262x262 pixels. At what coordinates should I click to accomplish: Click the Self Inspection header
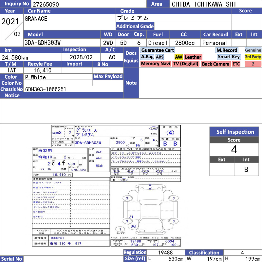(234, 132)
